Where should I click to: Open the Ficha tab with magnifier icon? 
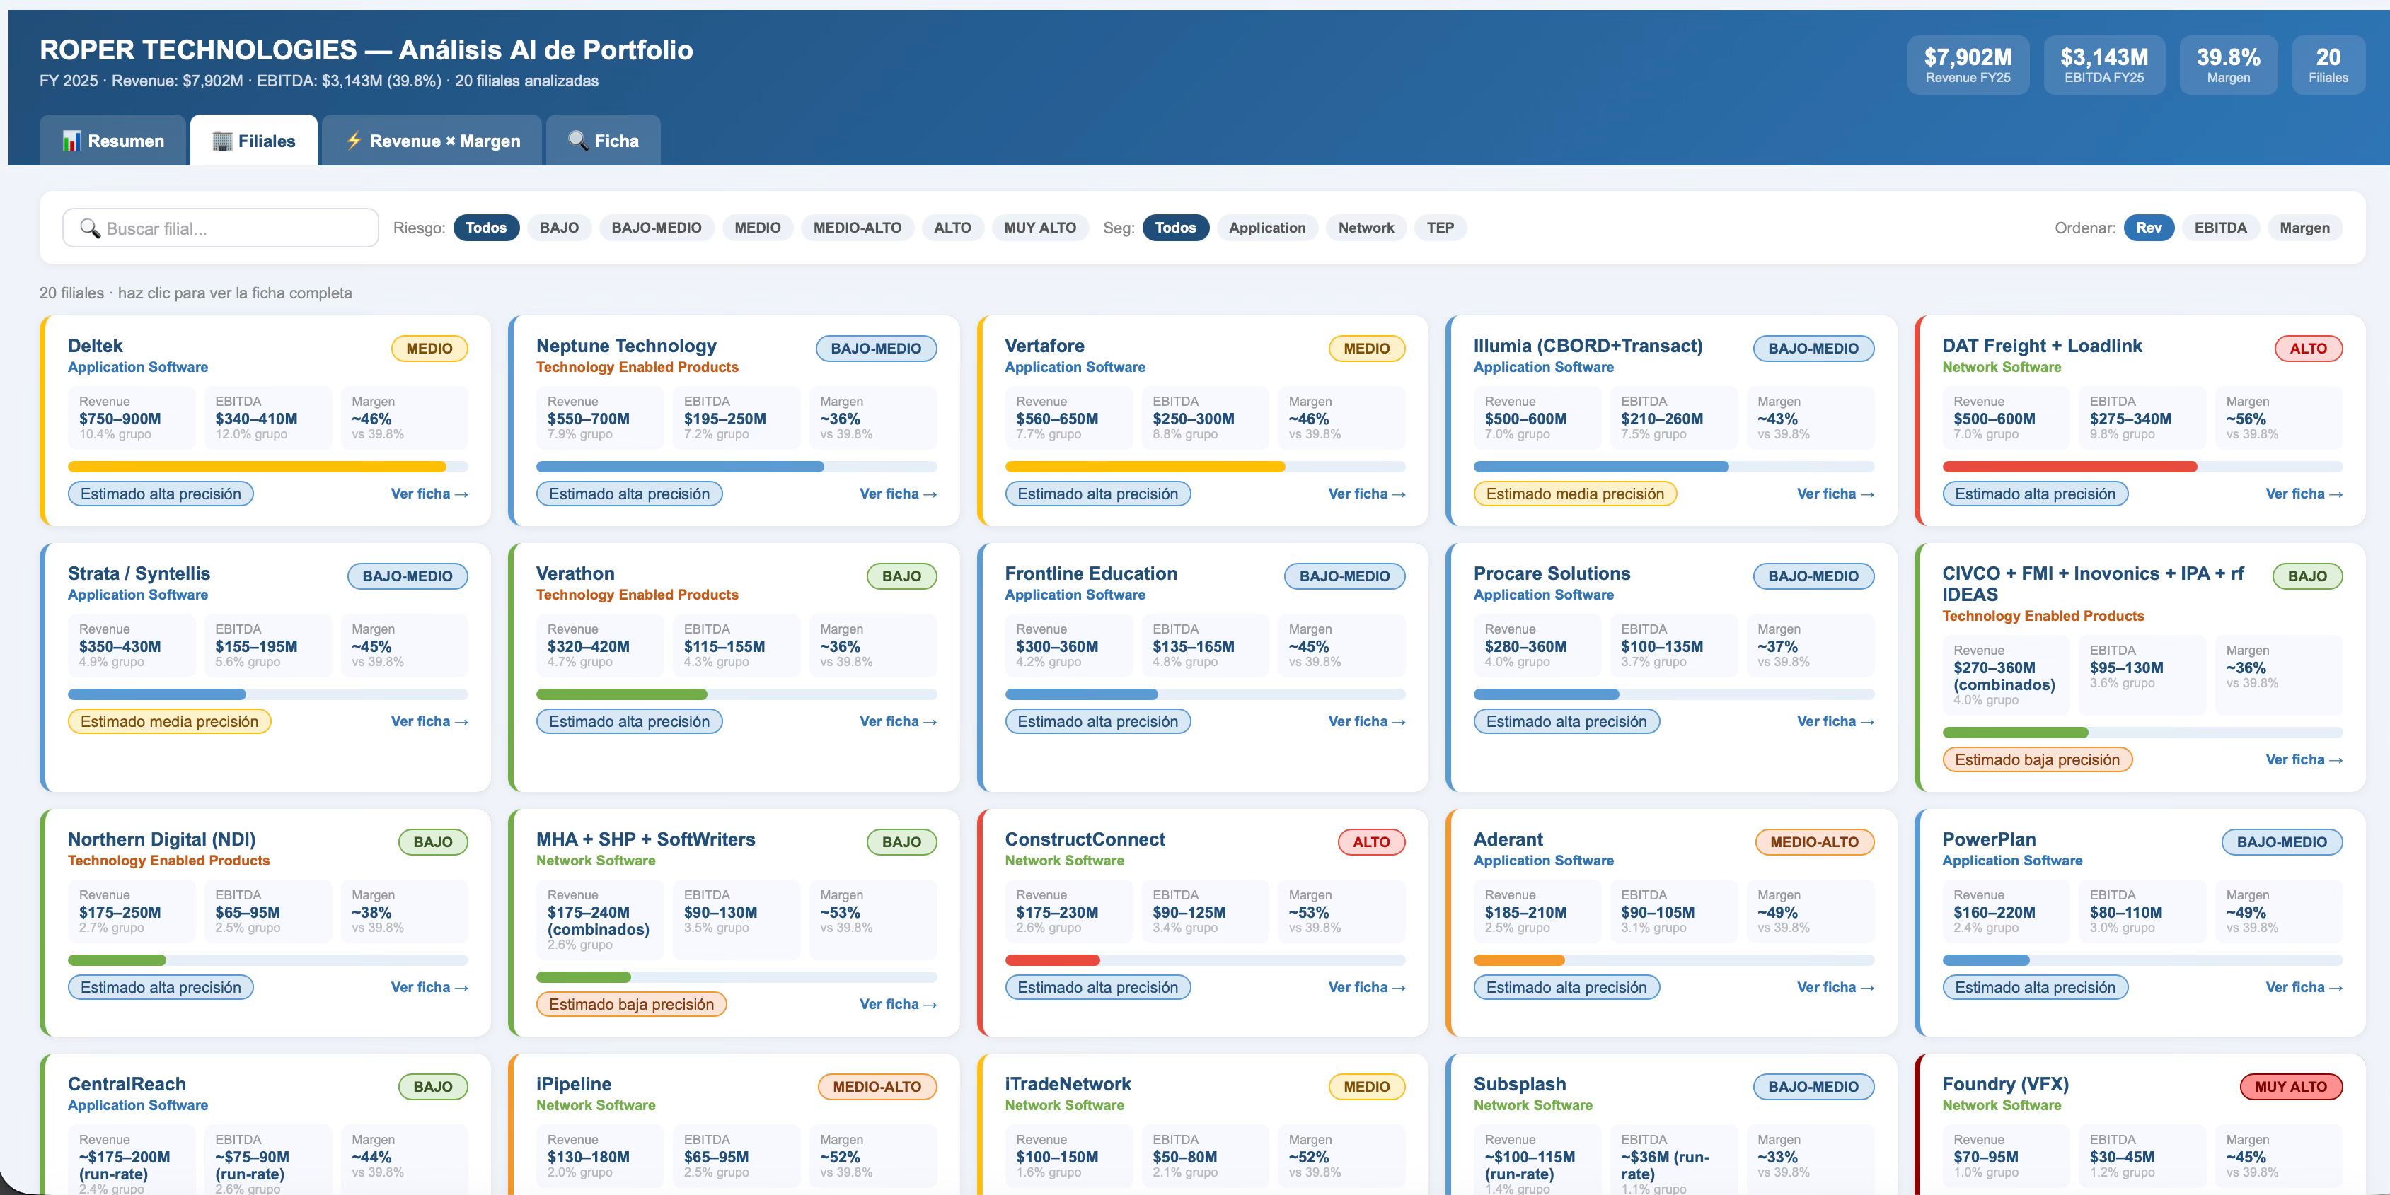[604, 141]
